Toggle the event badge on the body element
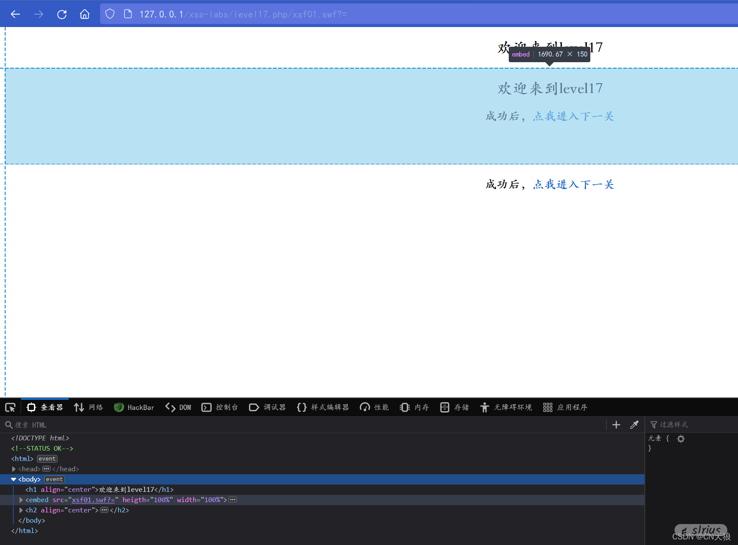The height and width of the screenshot is (545, 738). pos(54,479)
